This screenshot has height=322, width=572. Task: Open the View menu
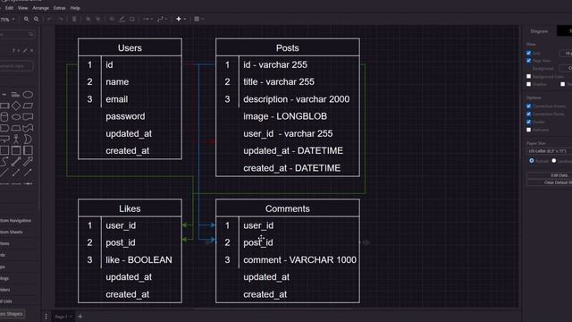(x=22, y=8)
